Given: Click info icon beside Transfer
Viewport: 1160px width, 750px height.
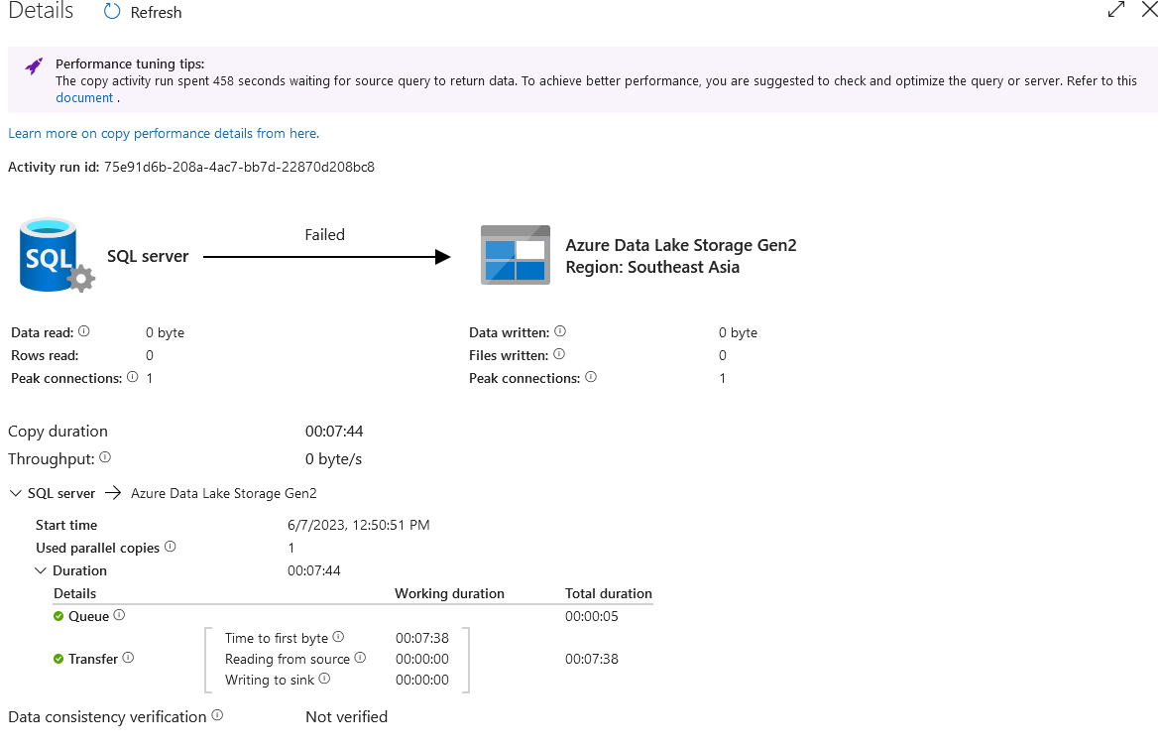Looking at the screenshot, I should (x=128, y=658).
